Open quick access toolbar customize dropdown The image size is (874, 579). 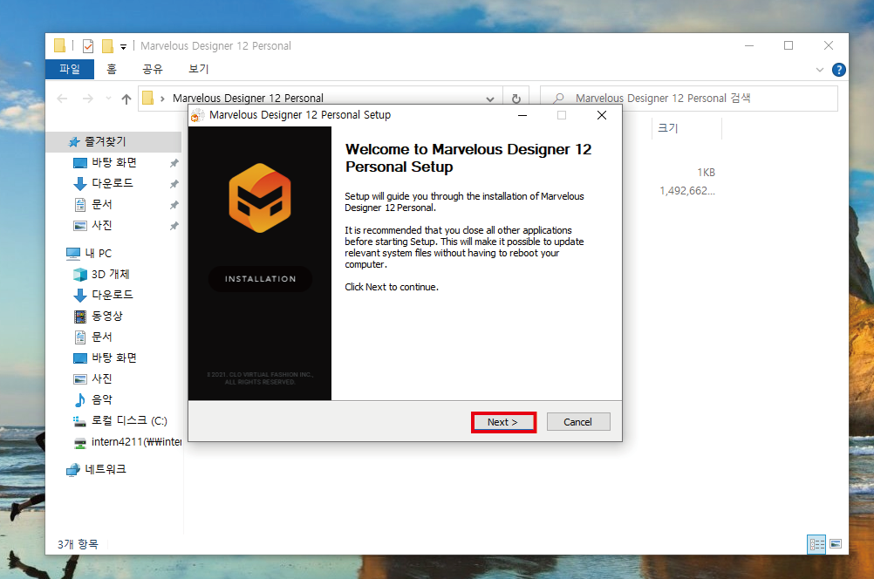(x=123, y=47)
